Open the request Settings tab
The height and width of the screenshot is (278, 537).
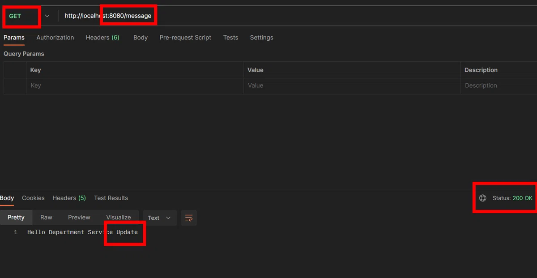(x=262, y=38)
